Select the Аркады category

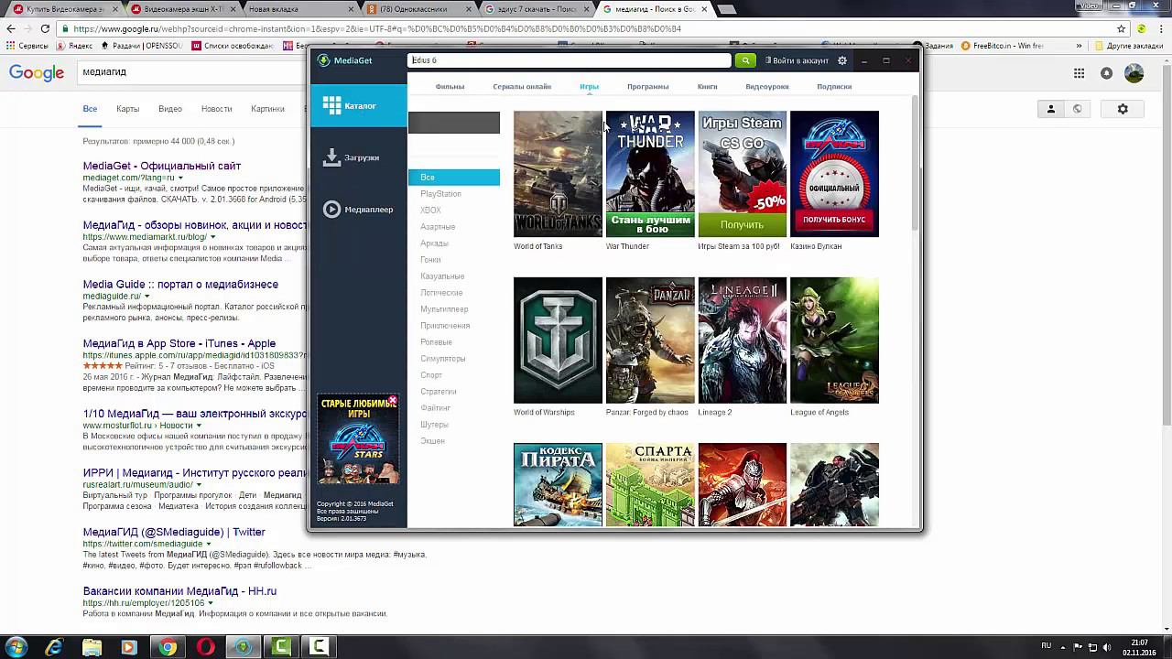pyautogui.click(x=434, y=243)
